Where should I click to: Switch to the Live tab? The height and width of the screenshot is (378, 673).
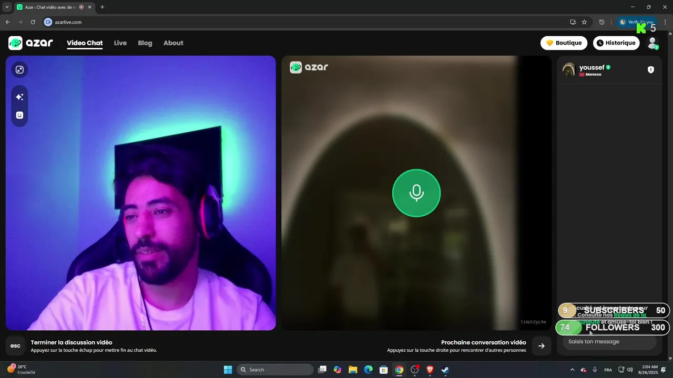click(120, 43)
